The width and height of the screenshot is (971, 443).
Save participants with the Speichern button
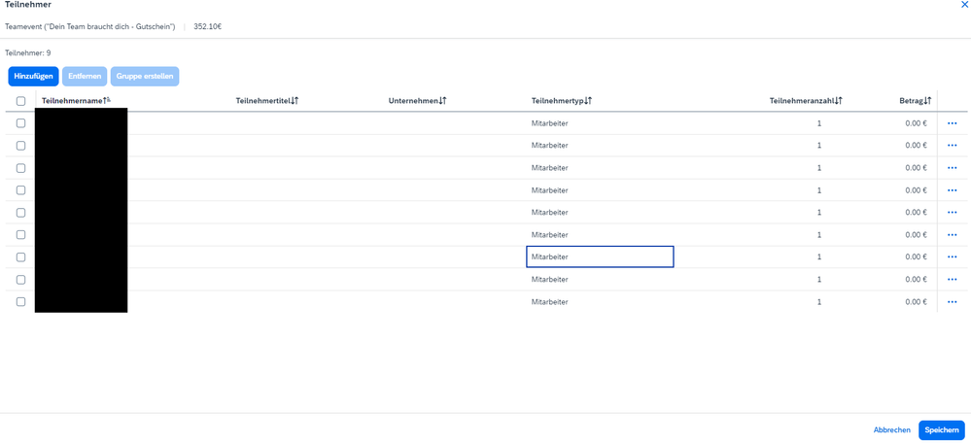(941, 430)
